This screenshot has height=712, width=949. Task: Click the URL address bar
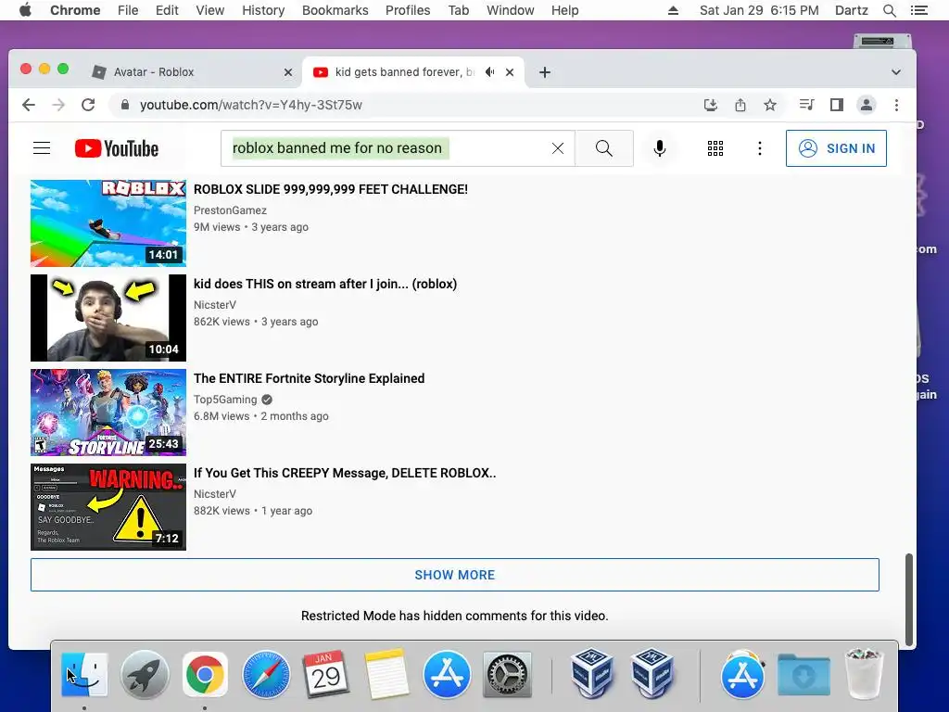point(402,105)
